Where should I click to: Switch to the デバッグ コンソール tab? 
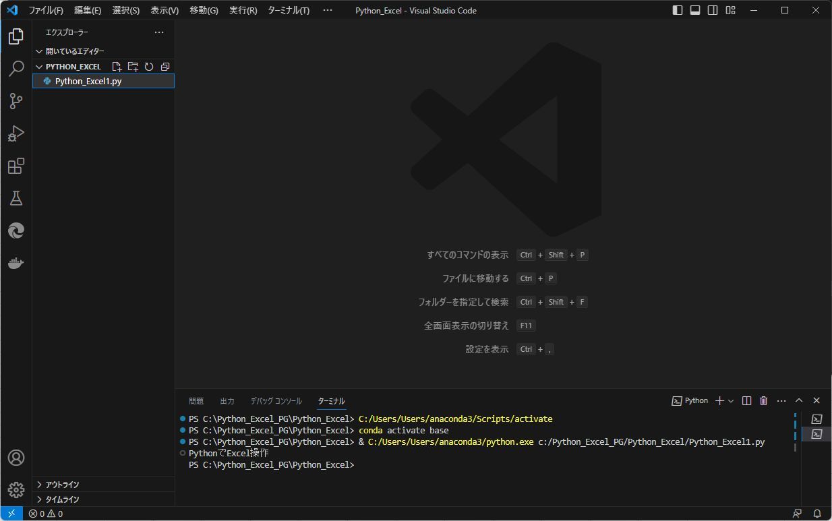(276, 401)
